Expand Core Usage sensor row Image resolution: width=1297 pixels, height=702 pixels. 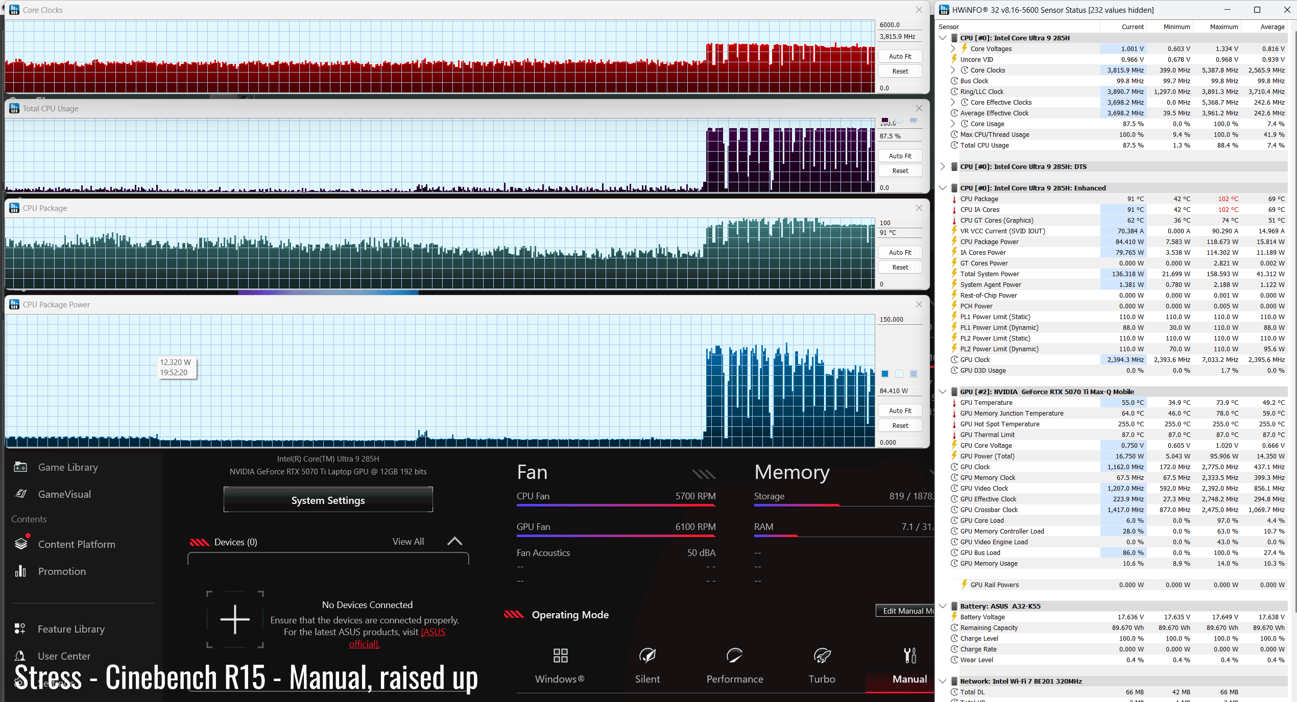[953, 124]
